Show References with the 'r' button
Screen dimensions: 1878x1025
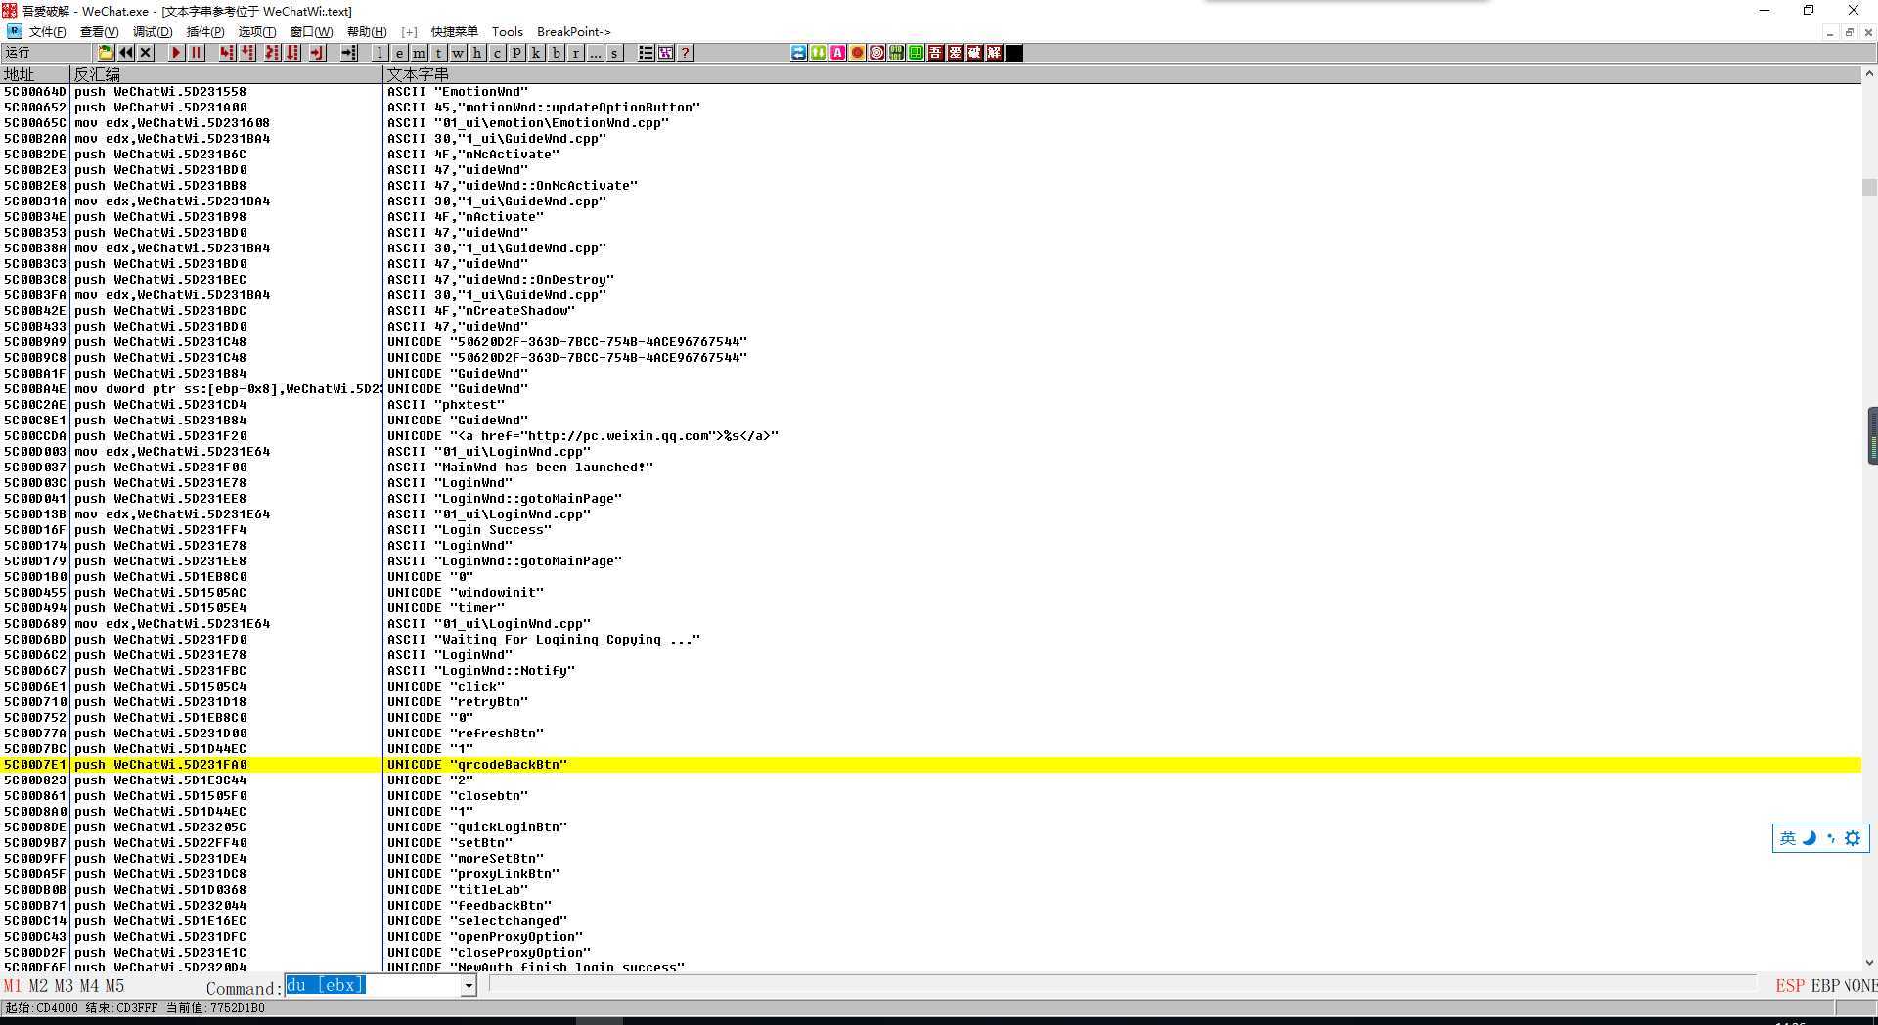(575, 53)
